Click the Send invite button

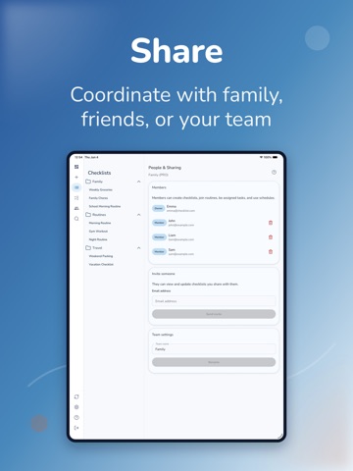coord(214,314)
